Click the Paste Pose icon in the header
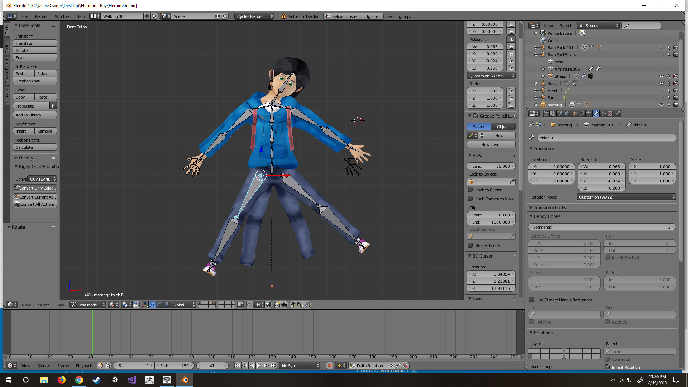 [x=300, y=305]
